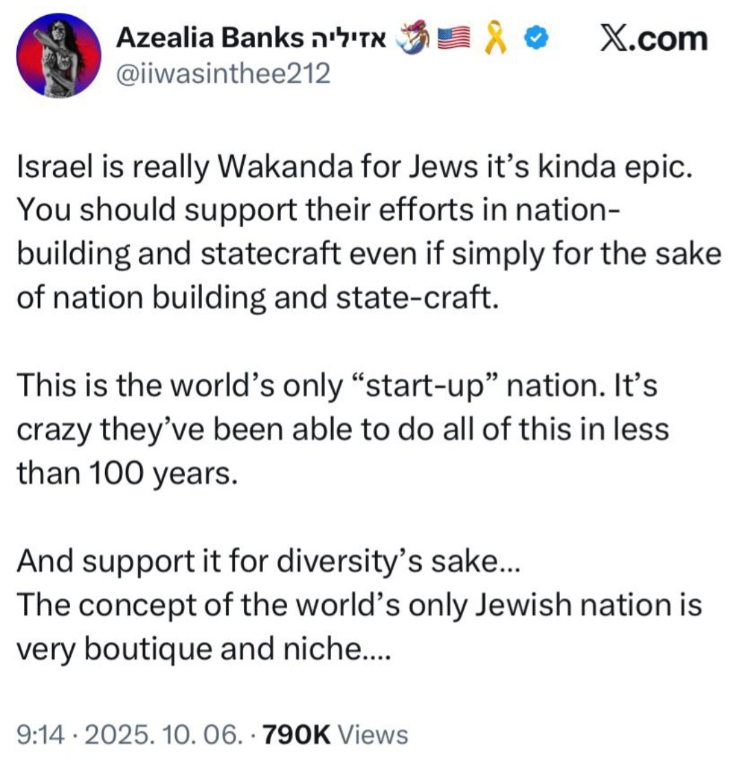Click the X logo in the watermark
This screenshot has height=762, width=742.
[614, 38]
